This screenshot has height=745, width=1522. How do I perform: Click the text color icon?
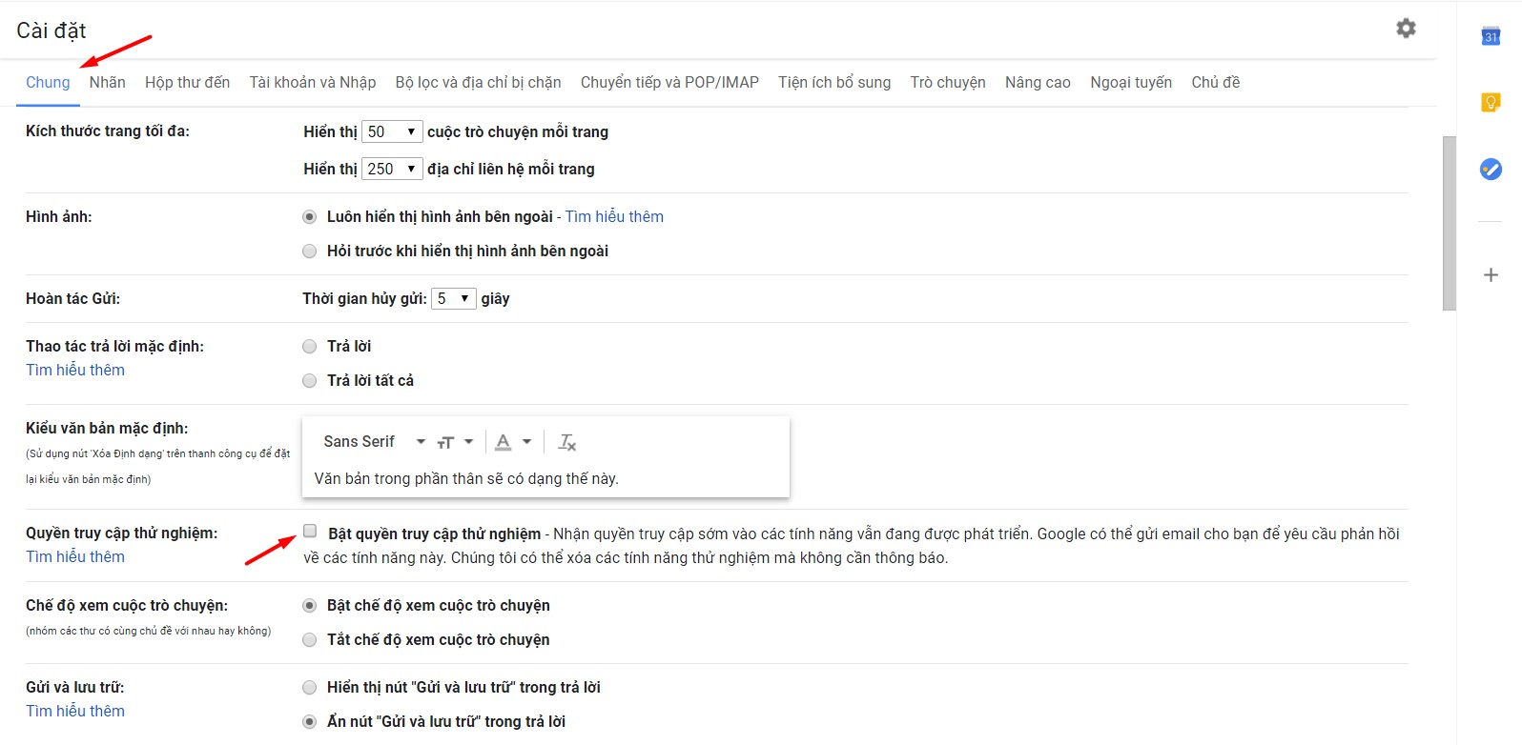504,442
